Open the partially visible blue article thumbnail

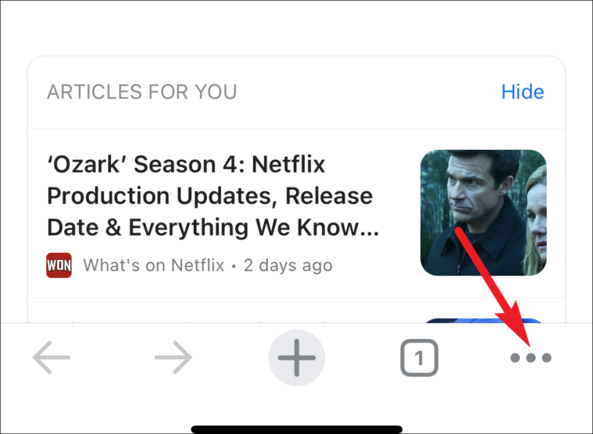tap(484, 320)
